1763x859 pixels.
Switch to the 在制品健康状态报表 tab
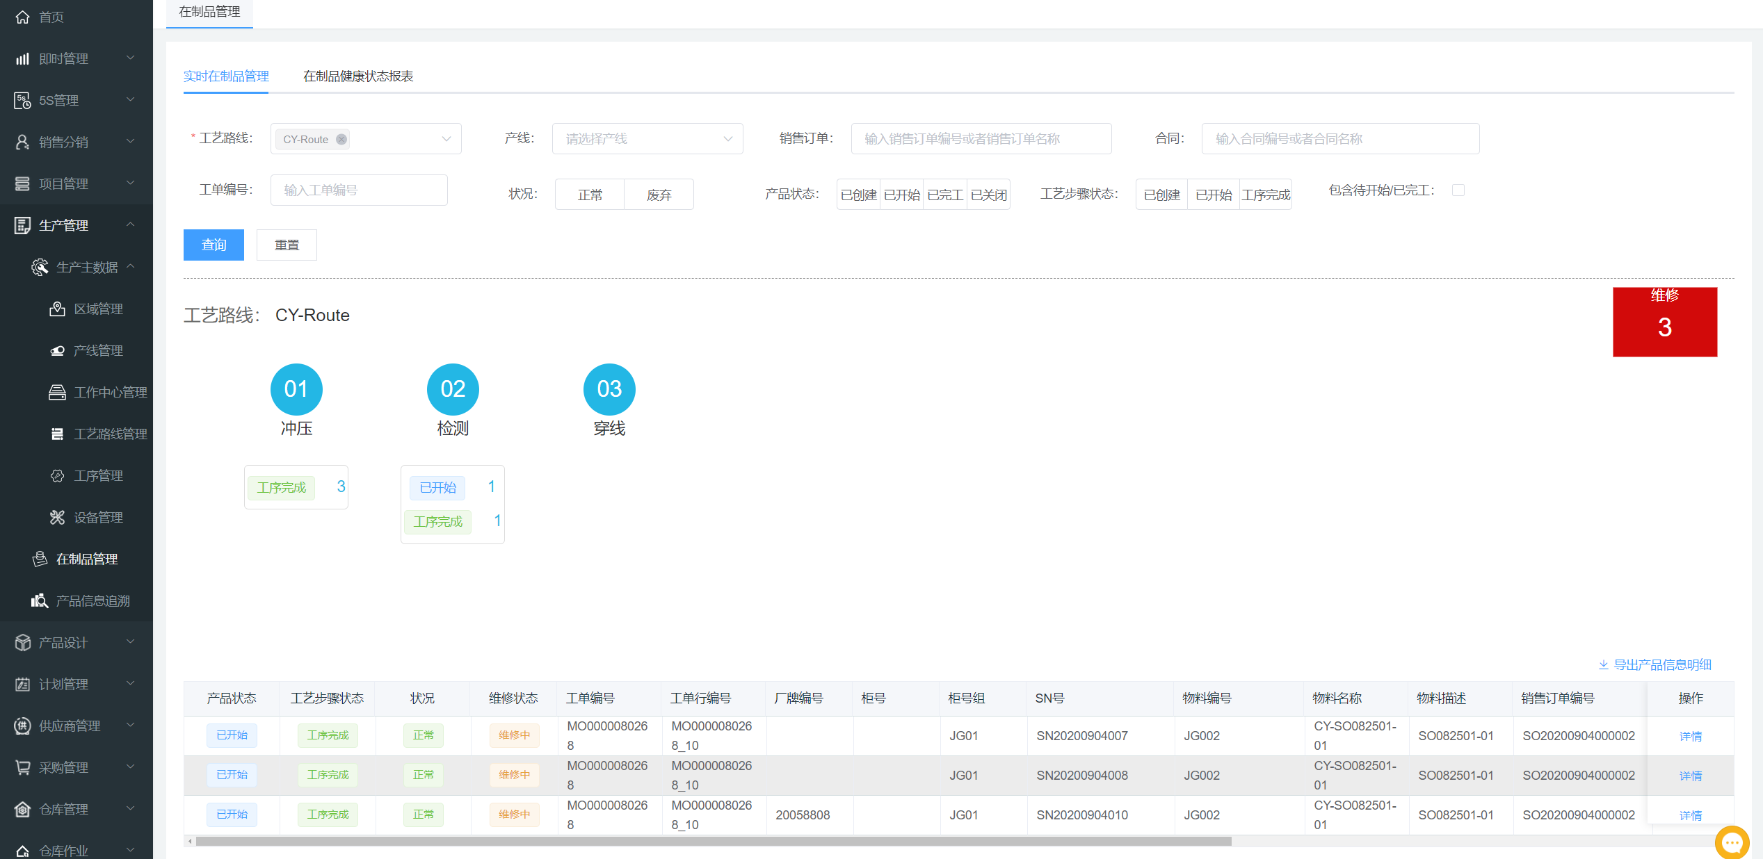(x=357, y=76)
